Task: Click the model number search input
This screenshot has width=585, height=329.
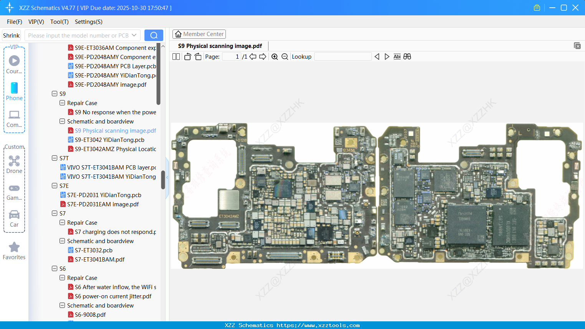Action: pyautogui.click(x=79, y=35)
